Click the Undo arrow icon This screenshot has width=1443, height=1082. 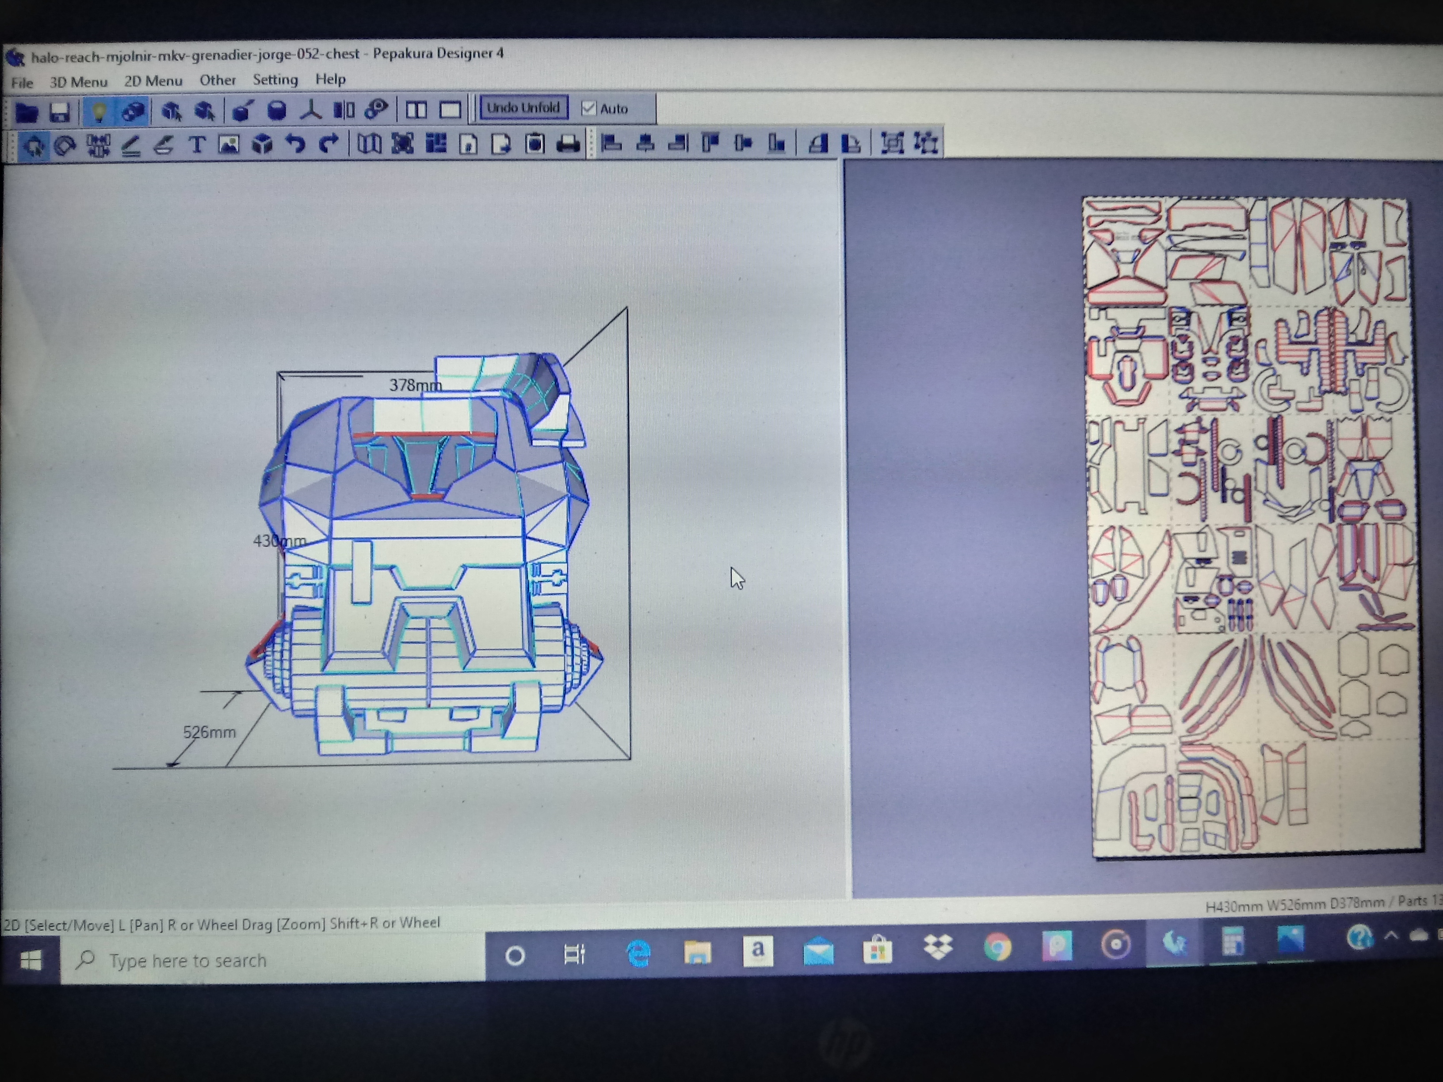click(295, 144)
